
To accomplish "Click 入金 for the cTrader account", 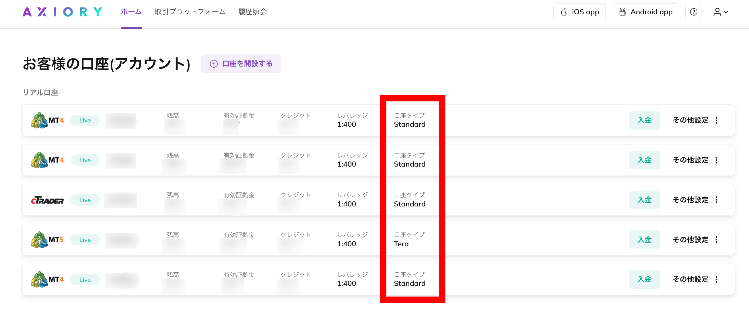I will coord(644,200).
